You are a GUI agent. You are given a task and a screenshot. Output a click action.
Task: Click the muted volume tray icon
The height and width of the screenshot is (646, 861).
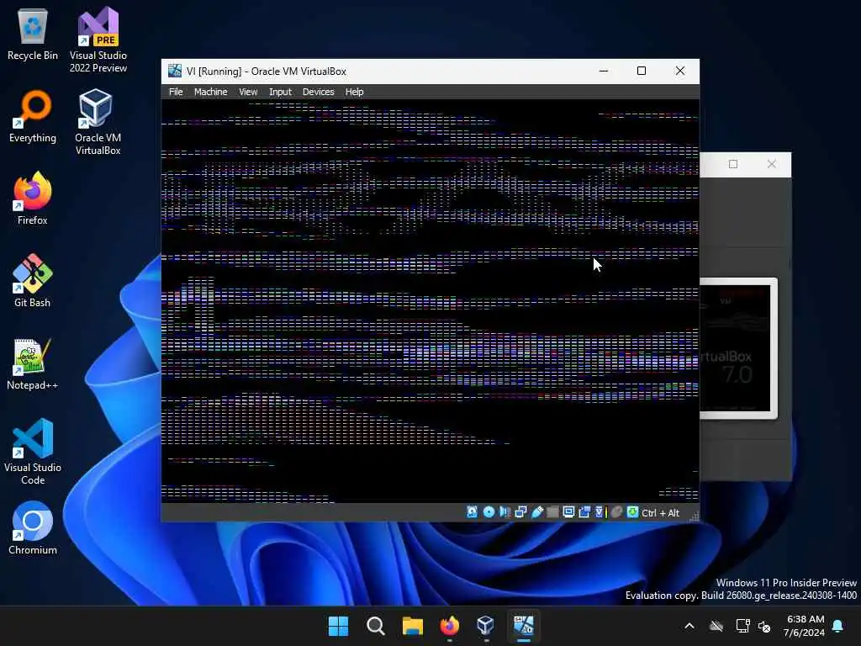(764, 626)
